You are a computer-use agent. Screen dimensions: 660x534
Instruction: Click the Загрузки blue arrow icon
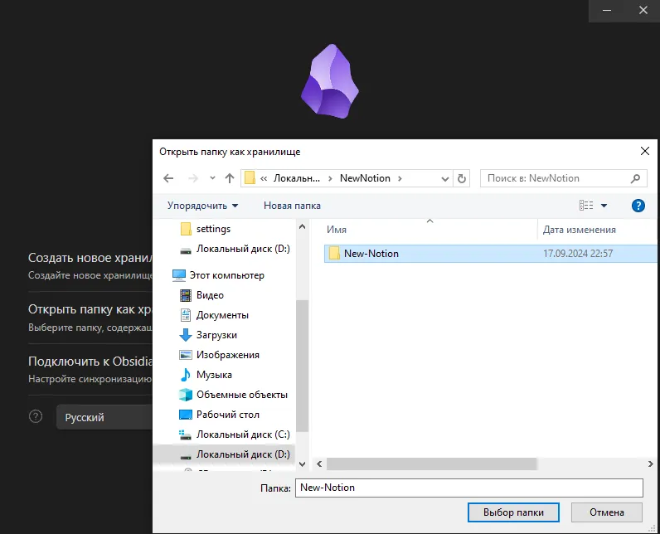point(186,335)
